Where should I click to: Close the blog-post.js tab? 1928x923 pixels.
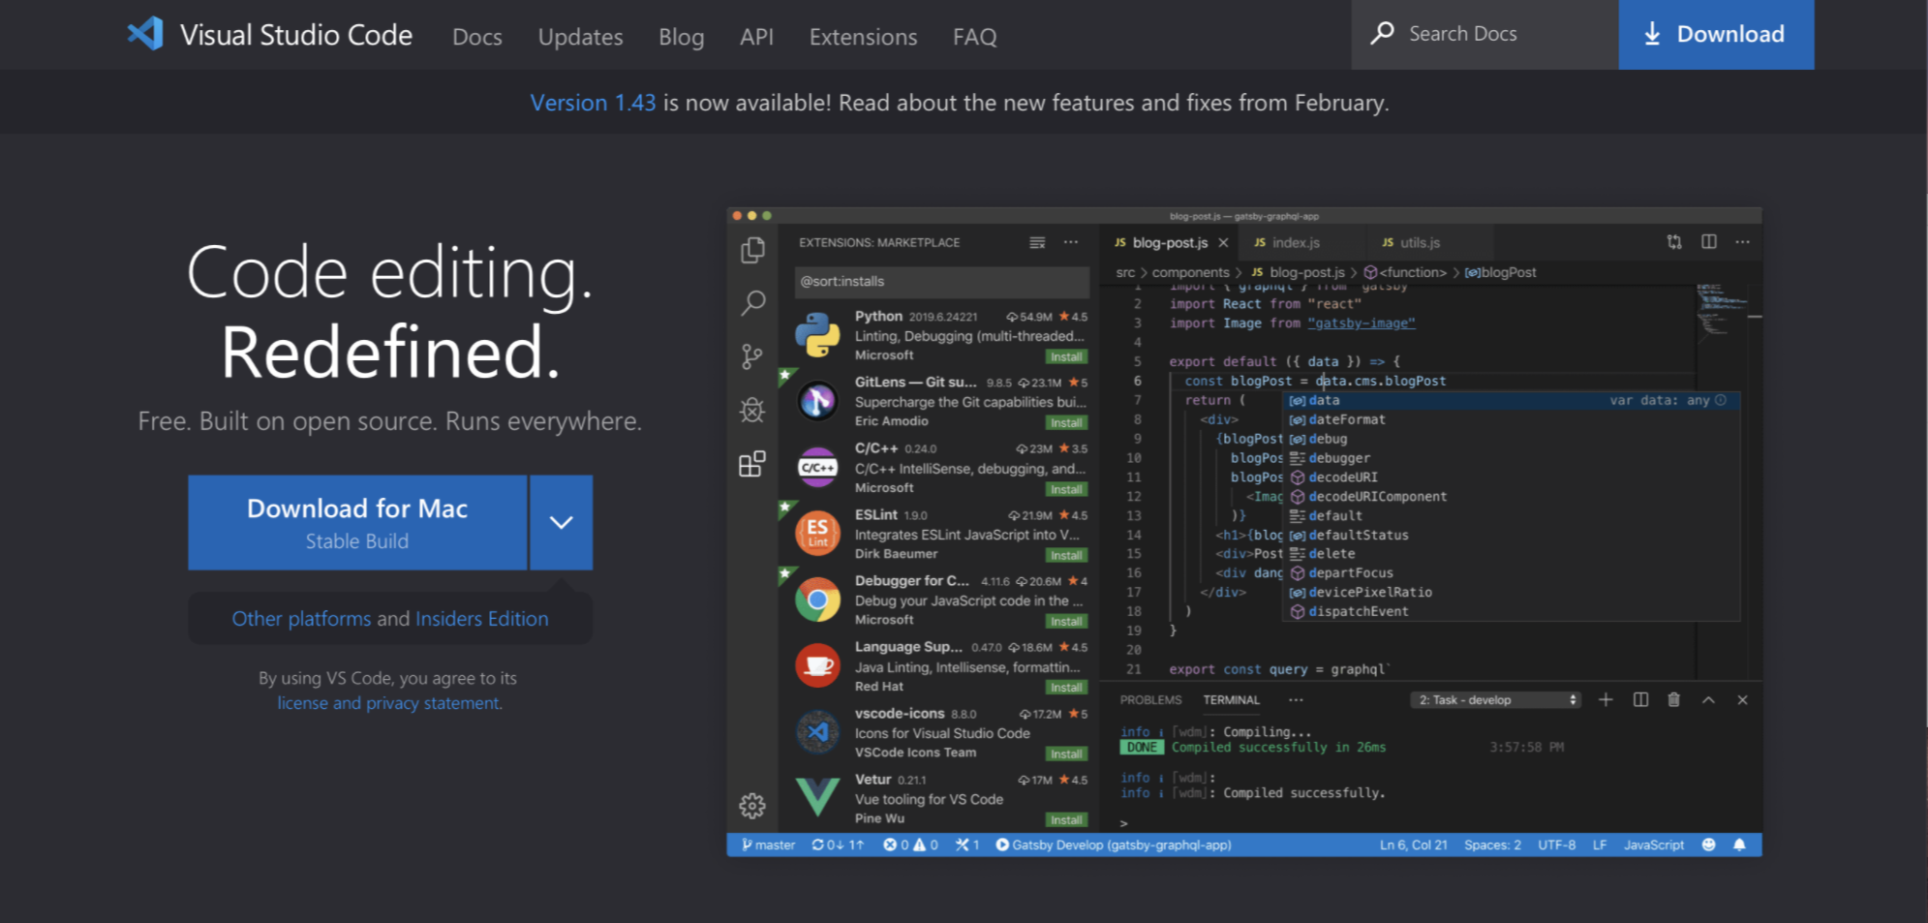[x=1223, y=242]
